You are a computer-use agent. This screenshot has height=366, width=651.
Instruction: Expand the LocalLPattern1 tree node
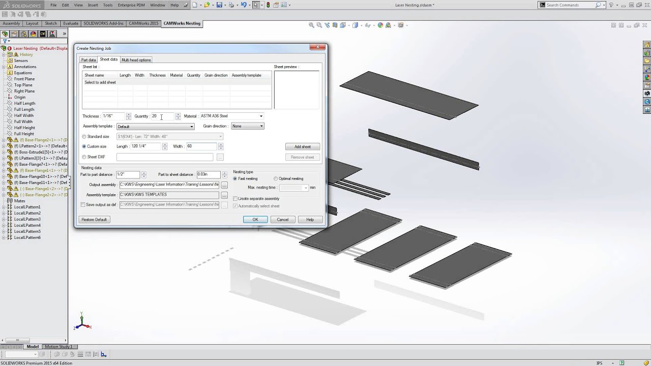point(4,207)
